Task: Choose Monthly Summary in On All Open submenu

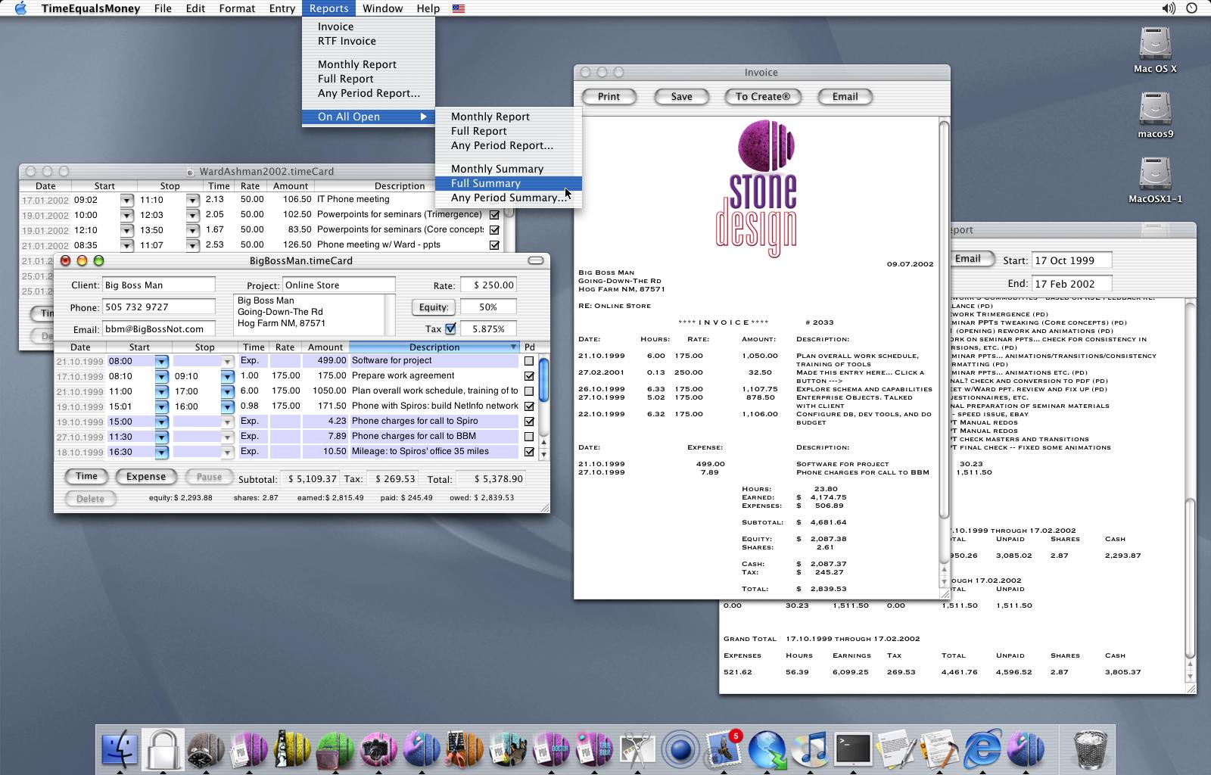Action: 509,169
